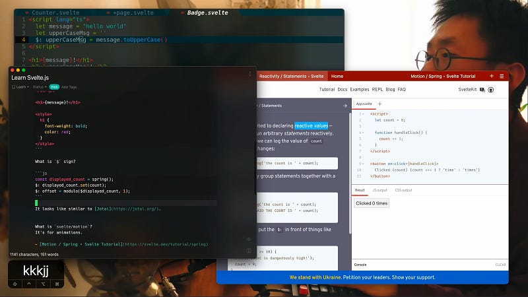Open Examples in Svelte navigation
The height and width of the screenshot is (297, 528).
click(x=359, y=90)
